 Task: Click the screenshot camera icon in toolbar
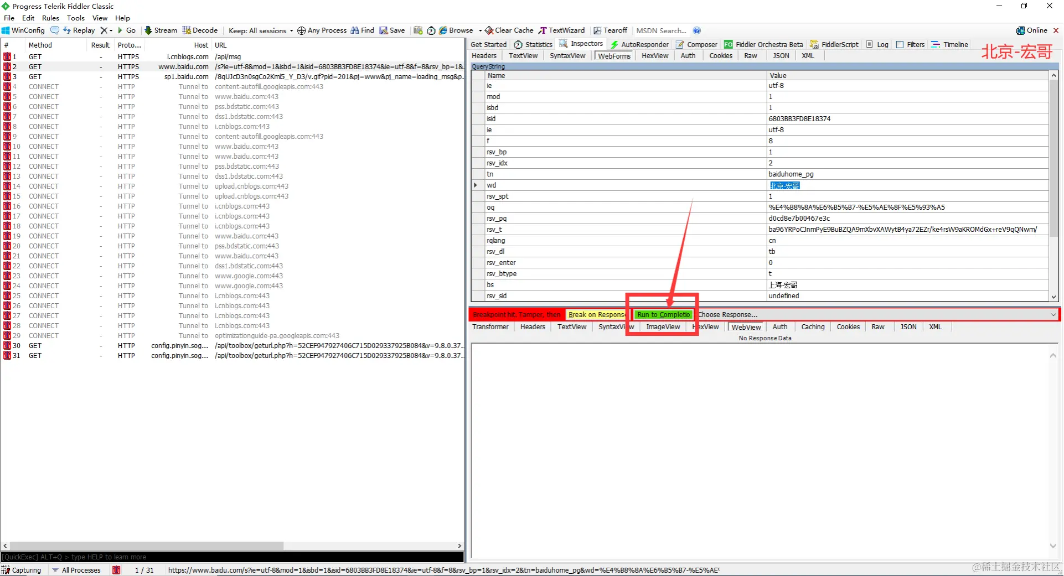[x=418, y=30]
